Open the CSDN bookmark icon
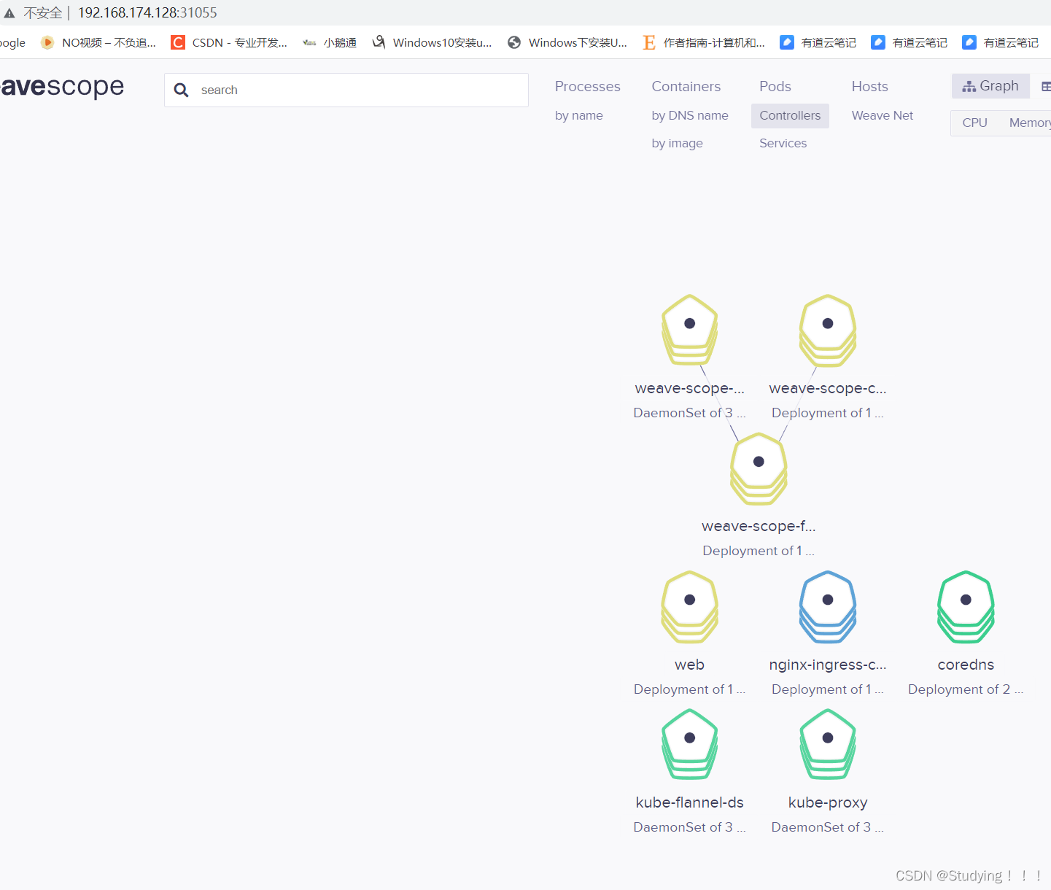The width and height of the screenshot is (1051, 890). (x=178, y=42)
